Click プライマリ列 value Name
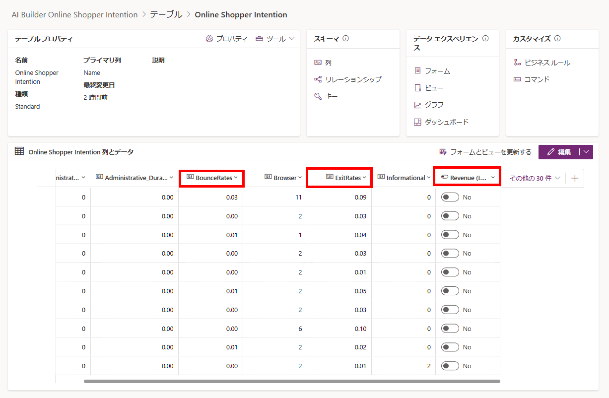This screenshot has width=609, height=398. tap(92, 72)
